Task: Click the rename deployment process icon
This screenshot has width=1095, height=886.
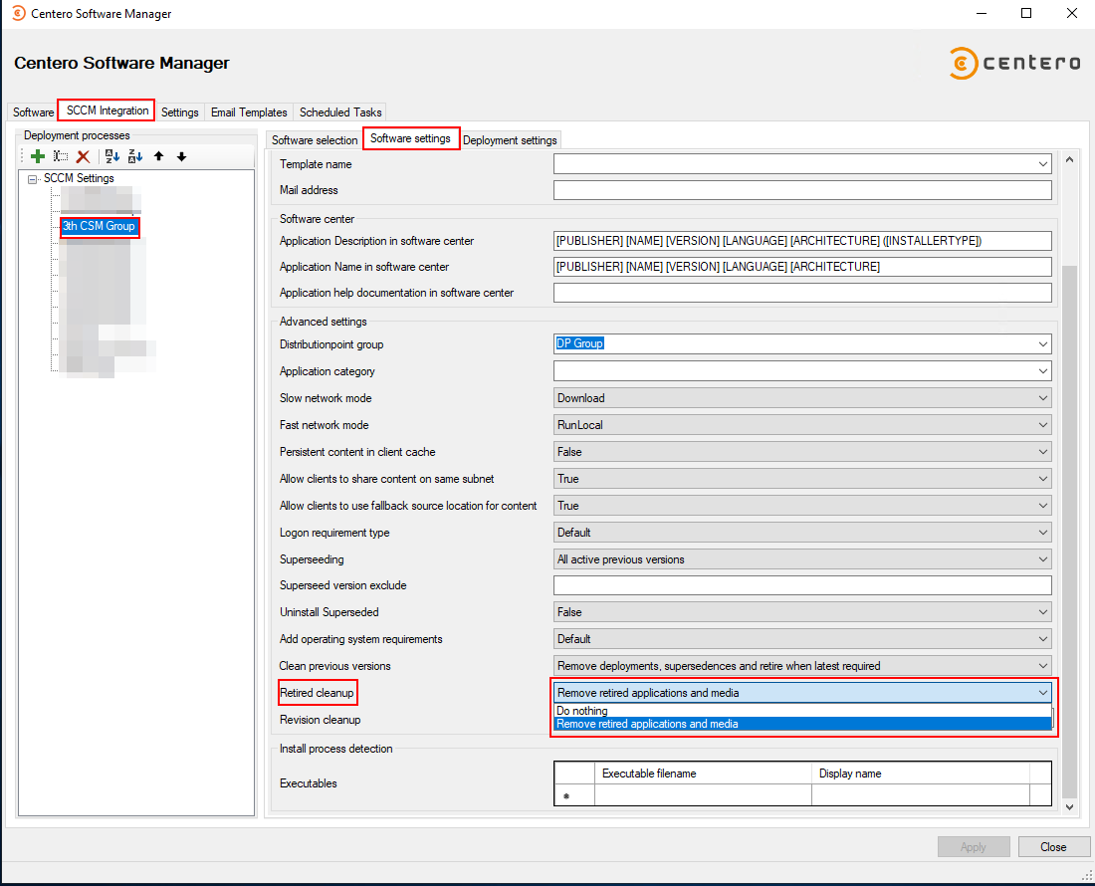Action: pos(61,156)
